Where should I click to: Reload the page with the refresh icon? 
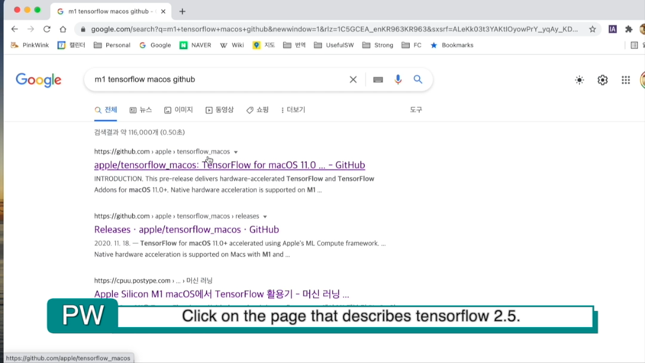[47, 29]
